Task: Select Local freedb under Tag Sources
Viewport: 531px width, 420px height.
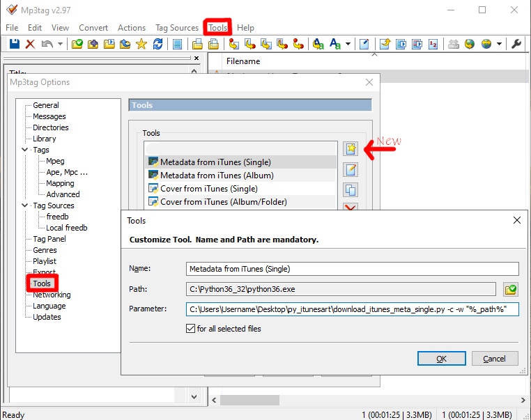Action: [66, 228]
